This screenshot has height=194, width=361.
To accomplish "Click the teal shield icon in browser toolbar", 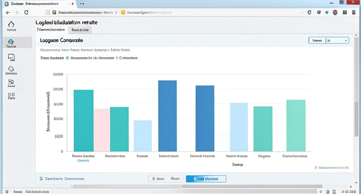I will coord(327,13).
